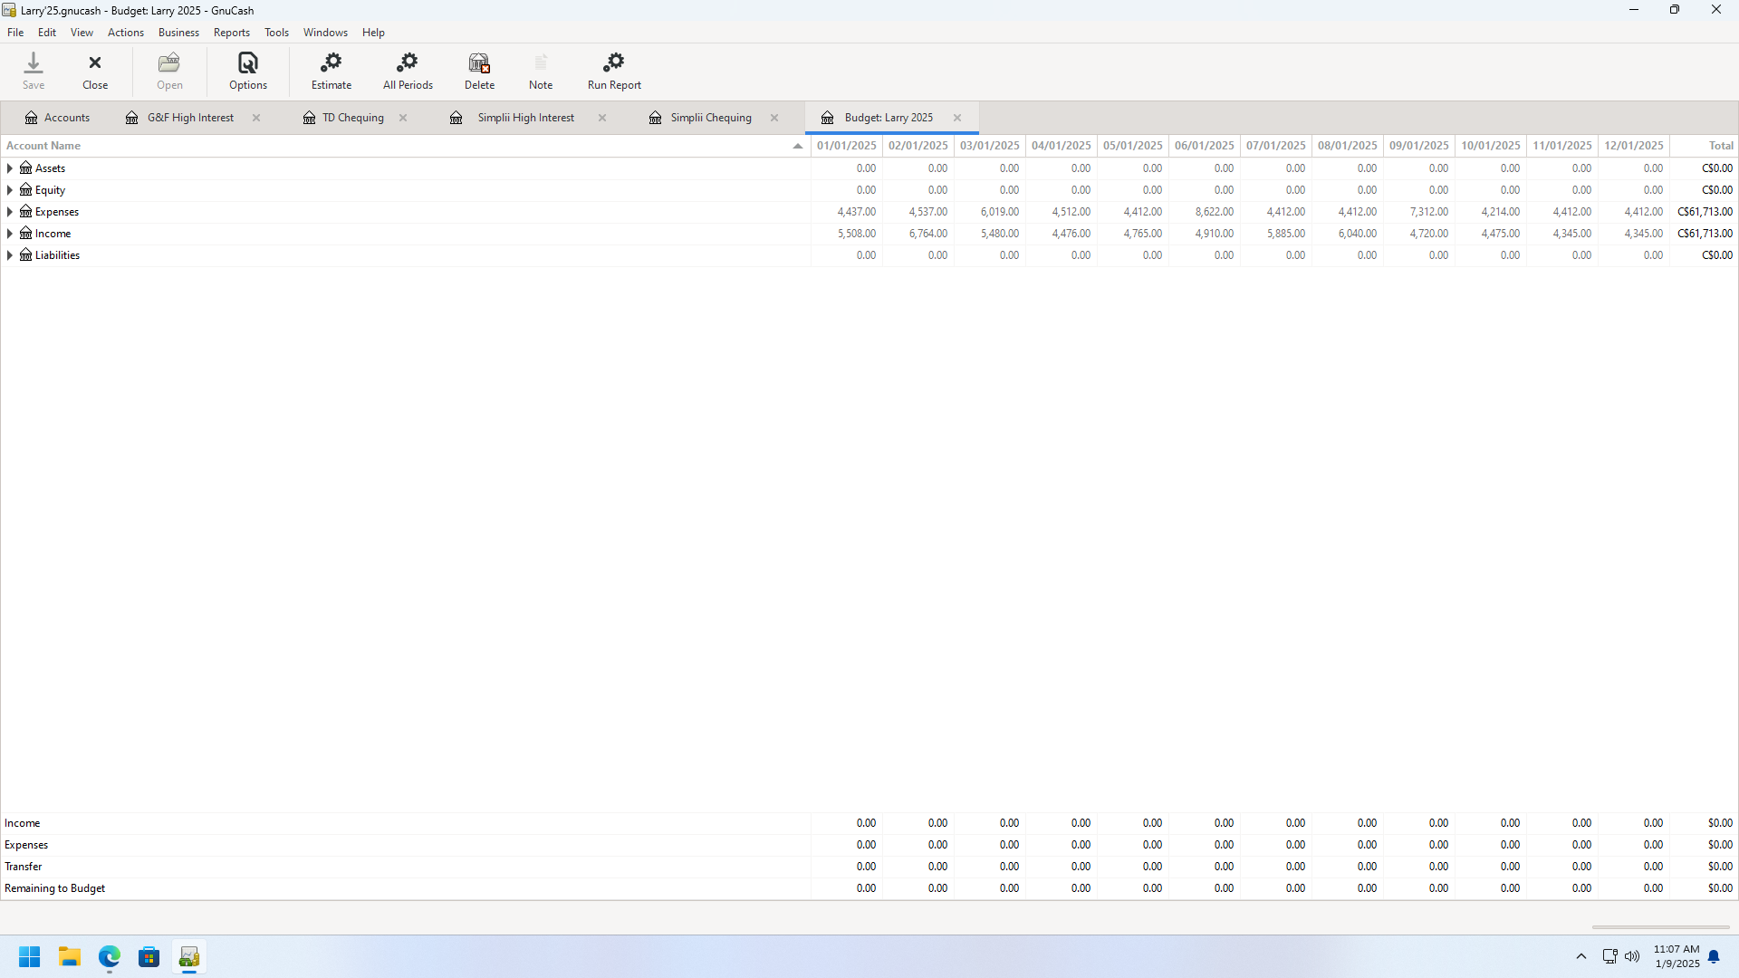The image size is (1739, 978).
Task: Click the Open toolbar icon
Action: 169,72
